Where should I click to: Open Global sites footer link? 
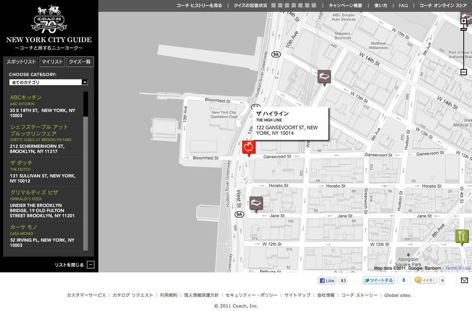coord(397,295)
